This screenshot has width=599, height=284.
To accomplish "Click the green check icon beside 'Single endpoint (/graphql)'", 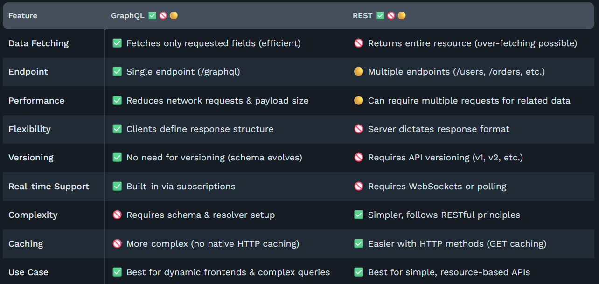I will [x=117, y=72].
